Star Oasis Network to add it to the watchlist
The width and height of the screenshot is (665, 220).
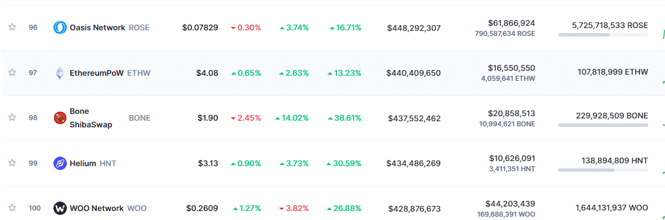coord(12,27)
